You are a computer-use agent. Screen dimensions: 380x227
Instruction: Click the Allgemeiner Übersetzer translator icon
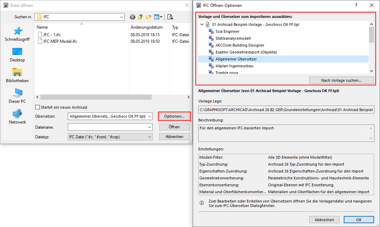click(211, 59)
